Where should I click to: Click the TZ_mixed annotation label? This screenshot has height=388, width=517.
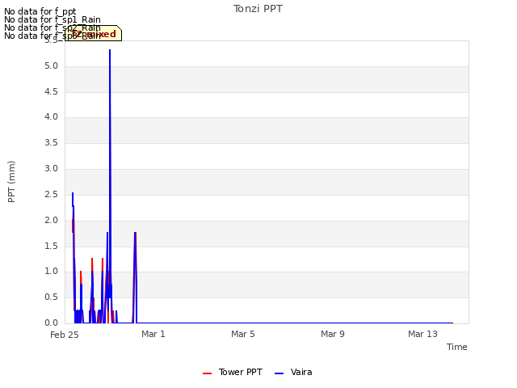(94, 34)
